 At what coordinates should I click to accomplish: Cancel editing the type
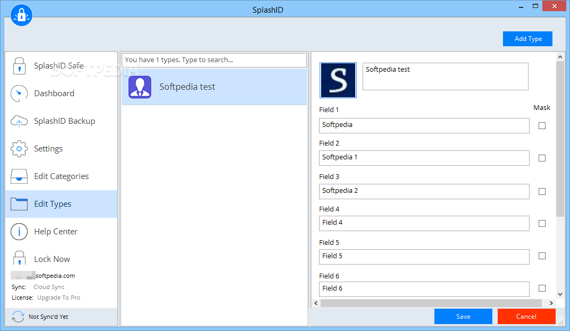pyautogui.click(x=526, y=317)
